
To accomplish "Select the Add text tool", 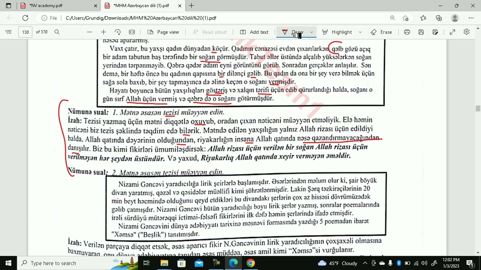I will 254,32.
